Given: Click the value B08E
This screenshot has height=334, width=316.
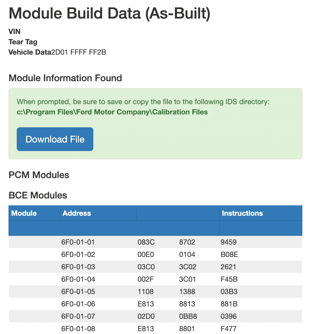Looking at the screenshot, I should click(229, 254).
